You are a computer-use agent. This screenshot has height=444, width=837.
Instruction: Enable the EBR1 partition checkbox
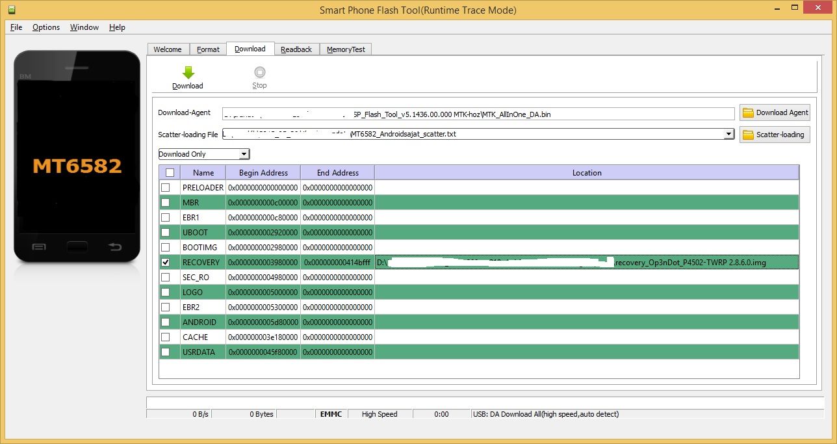click(166, 217)
